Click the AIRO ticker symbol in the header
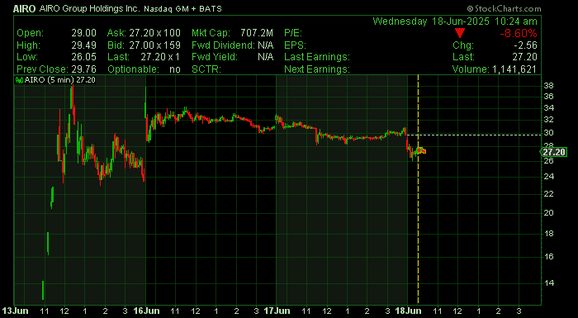 pos(24,9)
